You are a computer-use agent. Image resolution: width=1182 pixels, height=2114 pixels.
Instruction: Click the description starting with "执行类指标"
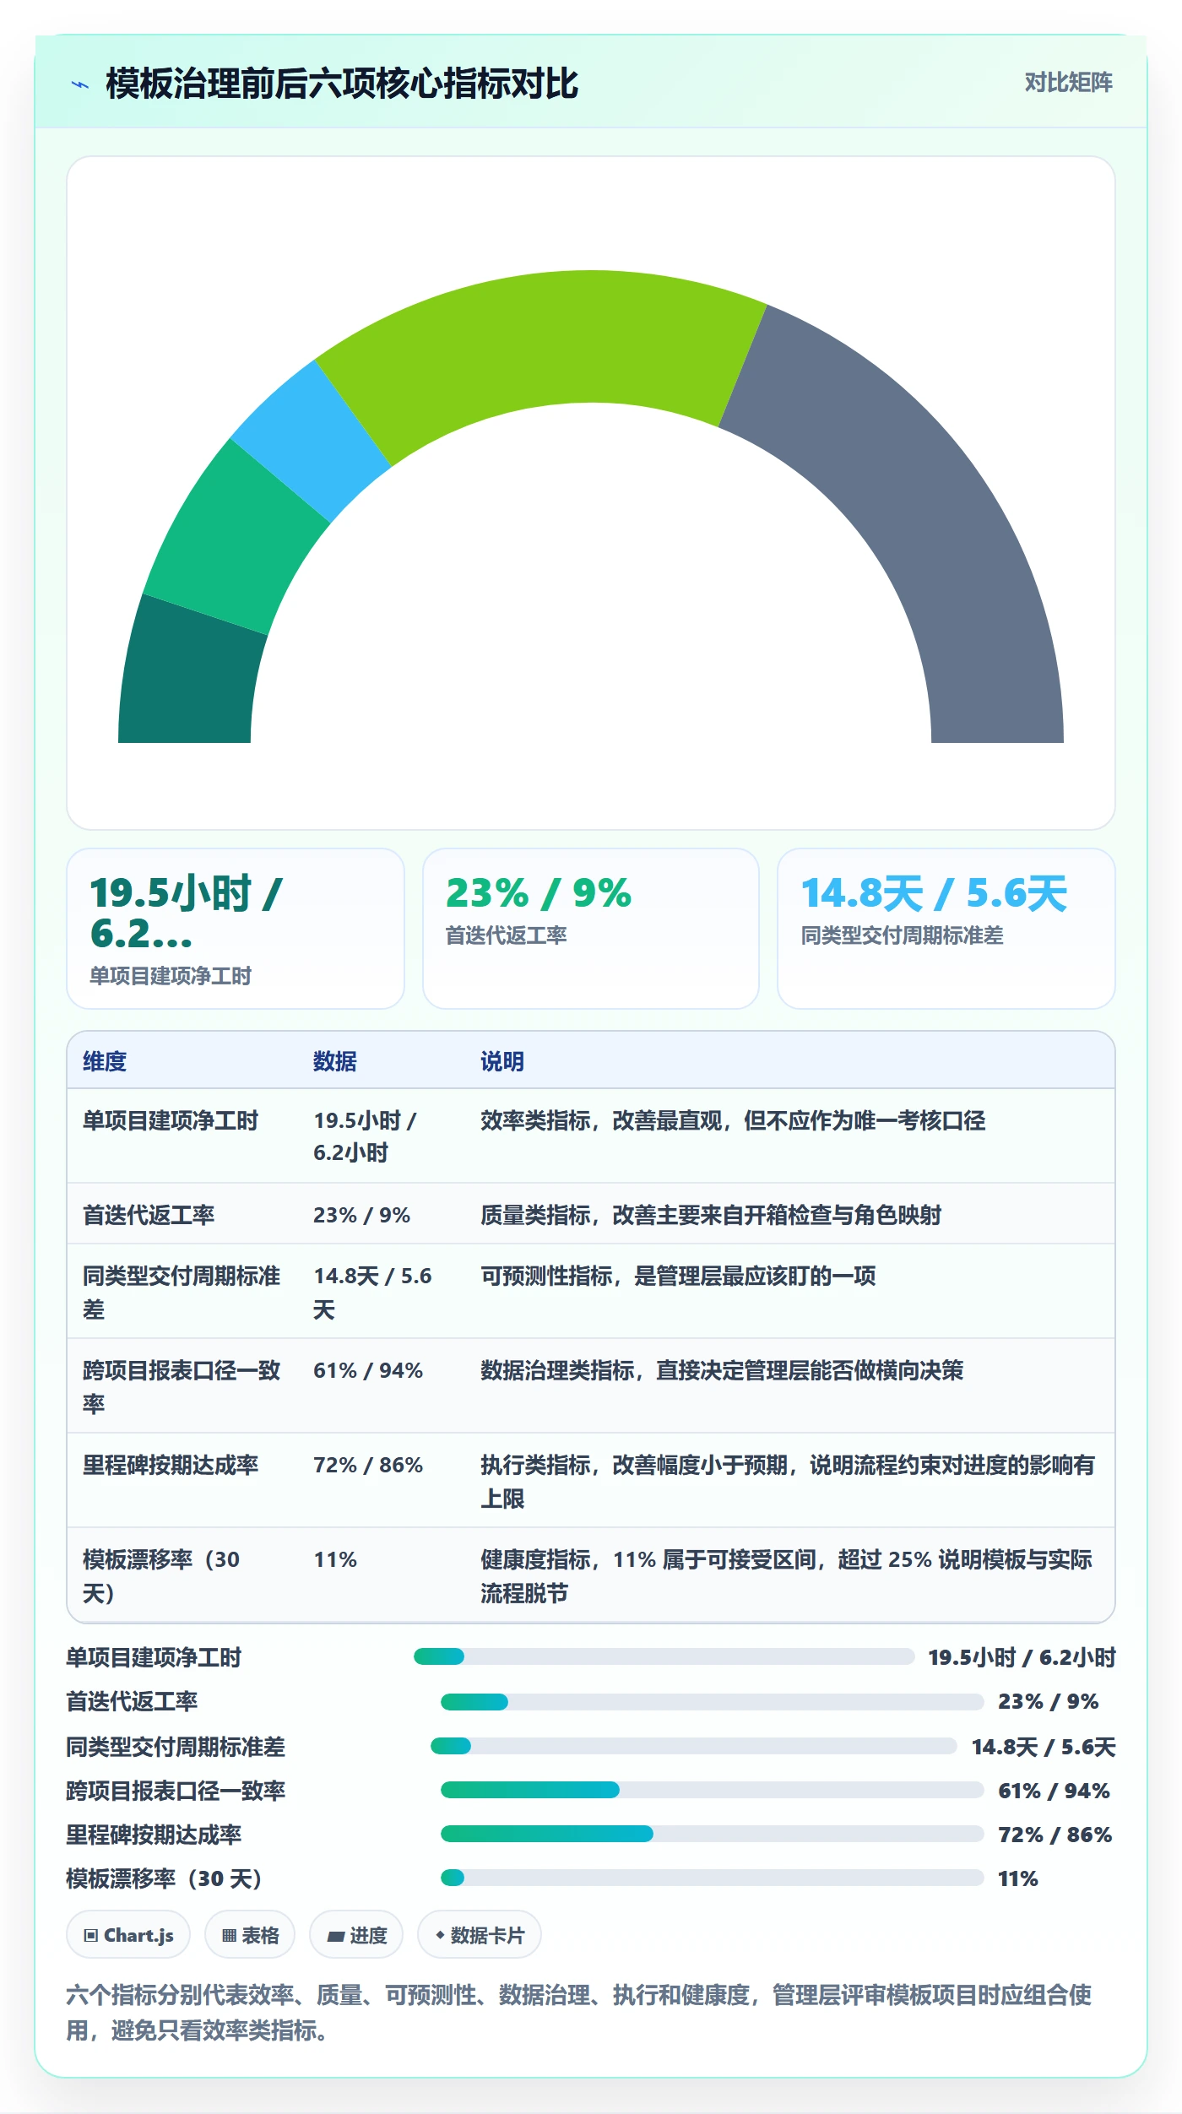(788, 1481)
